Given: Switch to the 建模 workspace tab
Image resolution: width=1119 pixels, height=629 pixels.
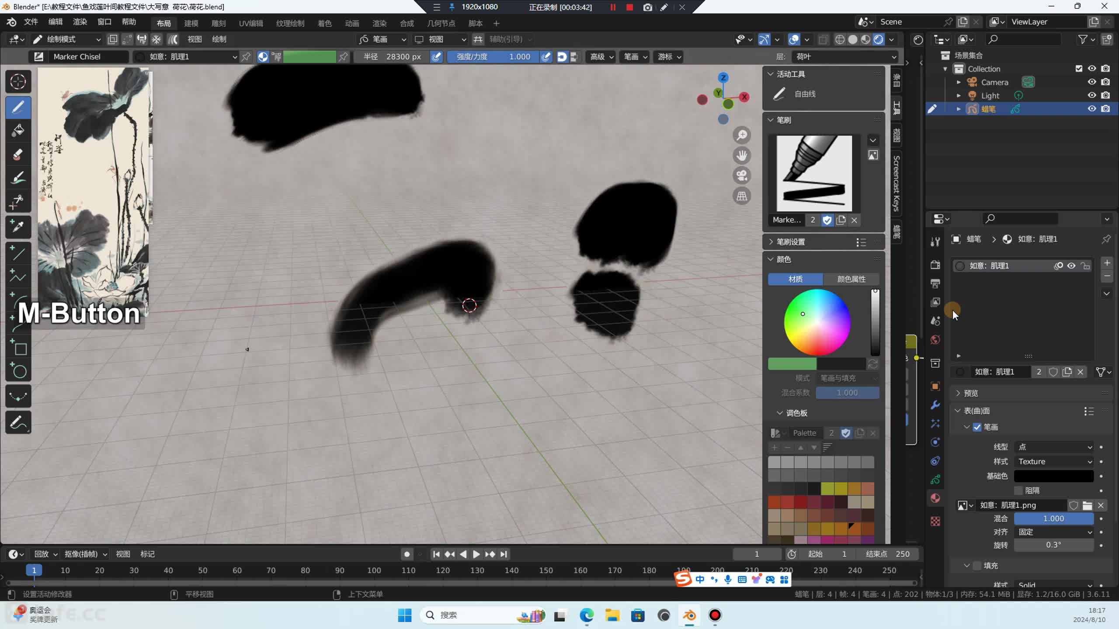Looking at the screenshot, I should [191, 23].
